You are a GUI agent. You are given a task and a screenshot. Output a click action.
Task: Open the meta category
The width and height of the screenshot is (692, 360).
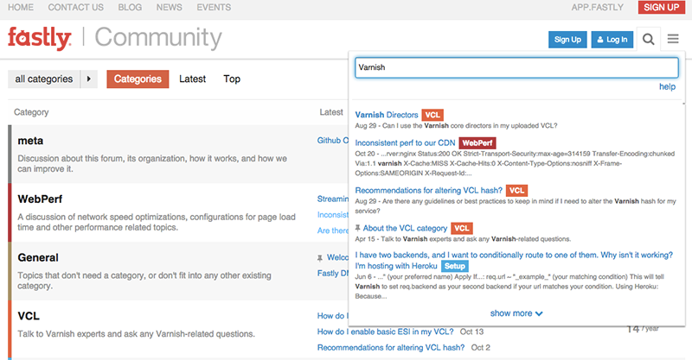pyautogui.click(x=30, y=141)
